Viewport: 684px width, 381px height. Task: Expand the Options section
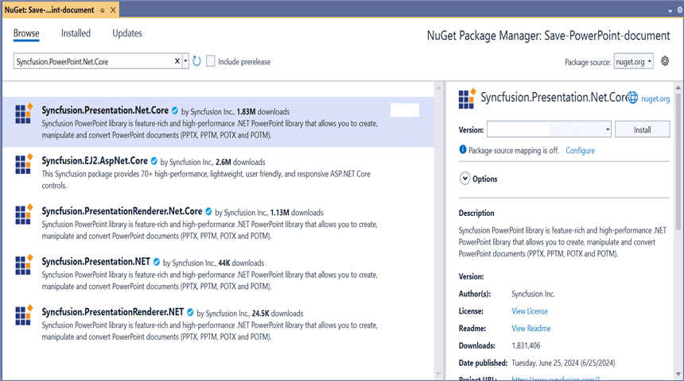pyautogui.click(x=465, y=179)
